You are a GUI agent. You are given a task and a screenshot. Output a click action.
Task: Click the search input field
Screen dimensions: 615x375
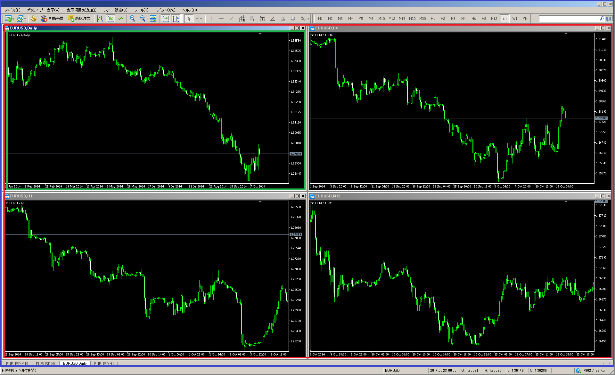569,19
